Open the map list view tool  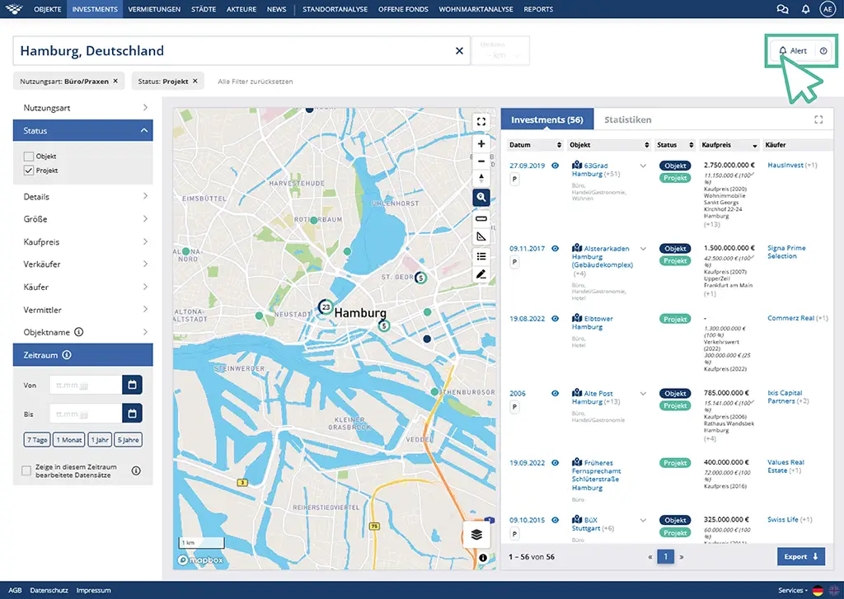coord(481,256)
